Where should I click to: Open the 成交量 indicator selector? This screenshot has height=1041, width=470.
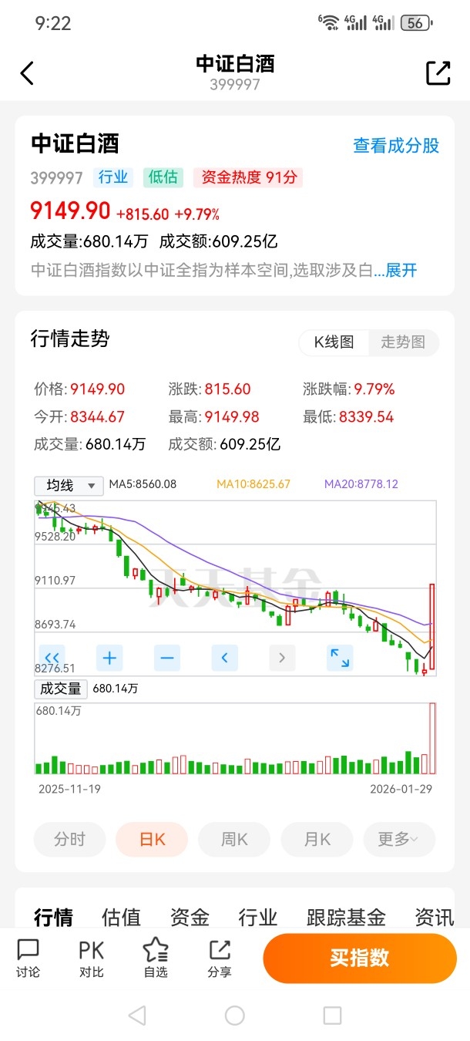[61, 689]
